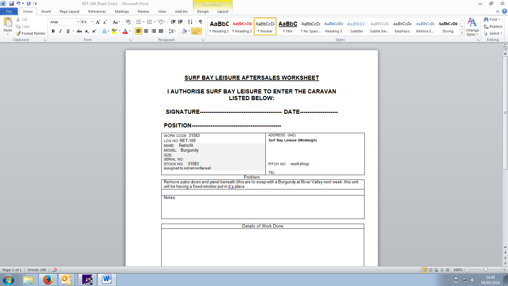Toggle Justify alignment
This screenshot has width=508, height=286.
(x=161, y=31)
